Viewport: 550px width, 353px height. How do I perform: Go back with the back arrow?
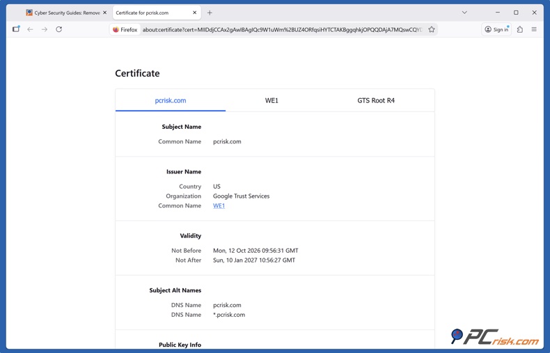coord(30,29)
